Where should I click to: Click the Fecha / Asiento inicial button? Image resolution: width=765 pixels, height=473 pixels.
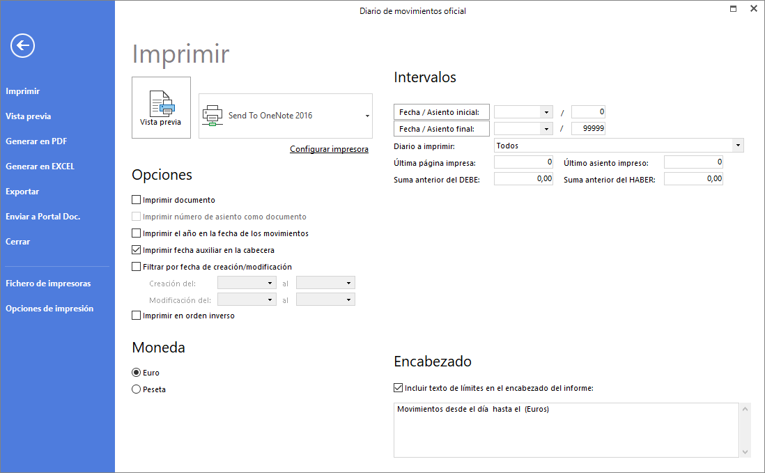tap(442, 112)
